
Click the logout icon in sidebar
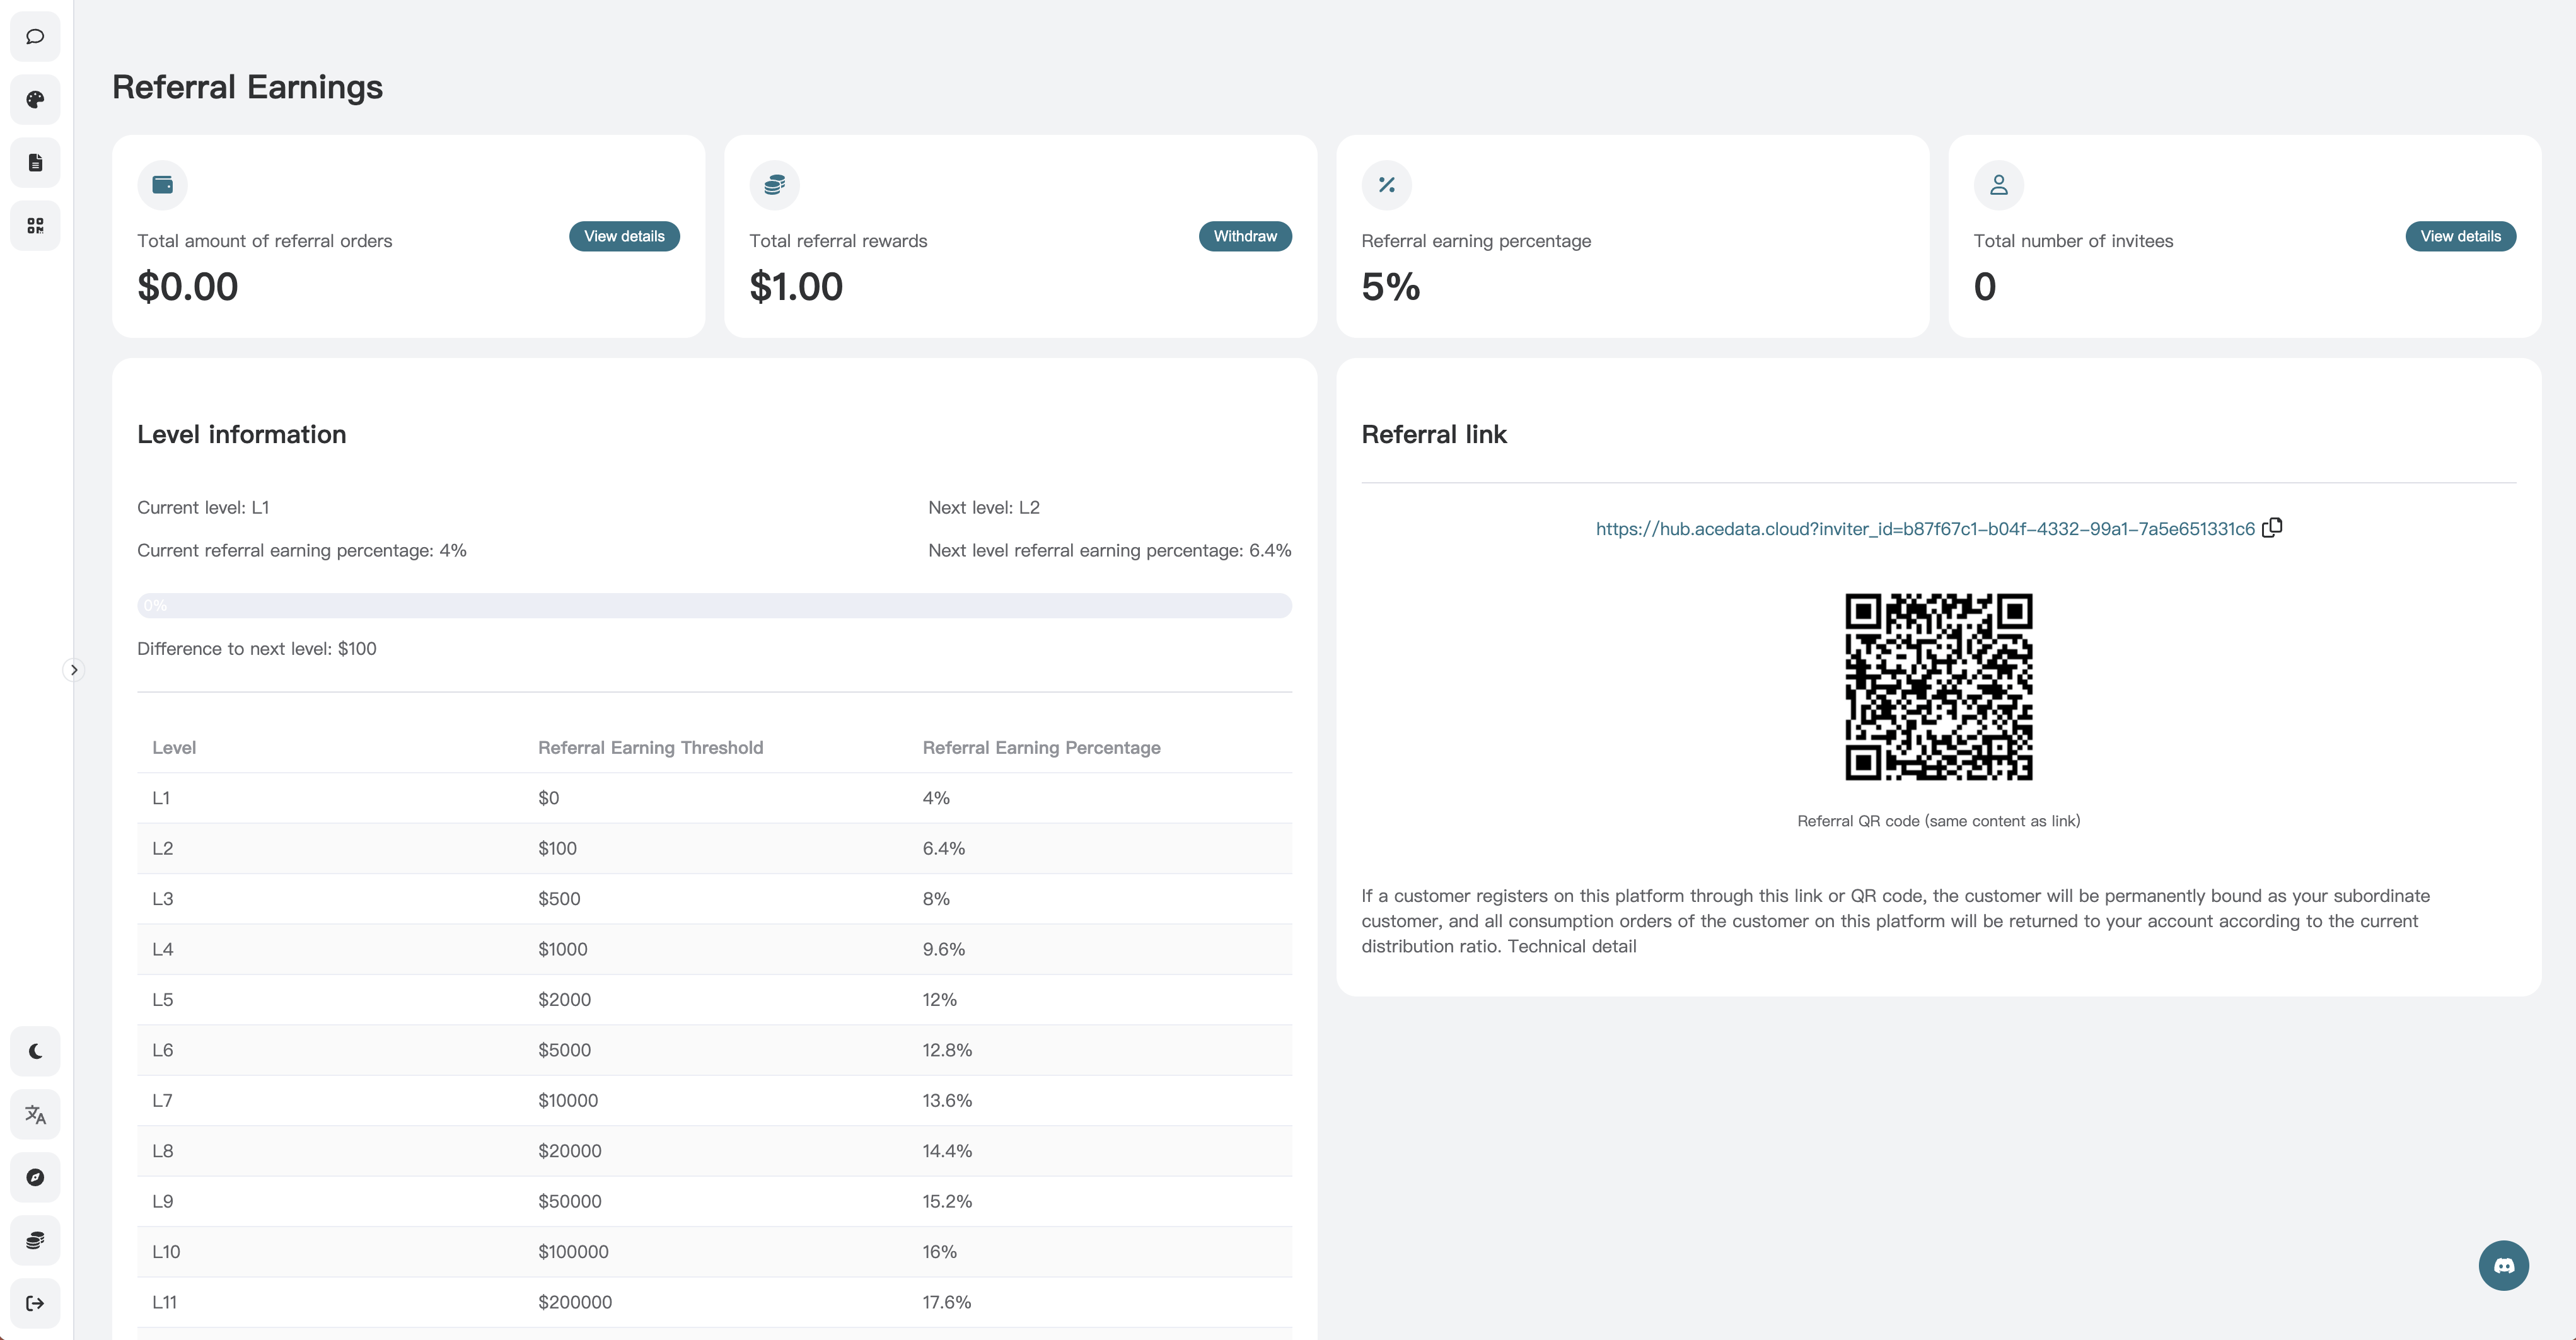(x=35, y=1303)
